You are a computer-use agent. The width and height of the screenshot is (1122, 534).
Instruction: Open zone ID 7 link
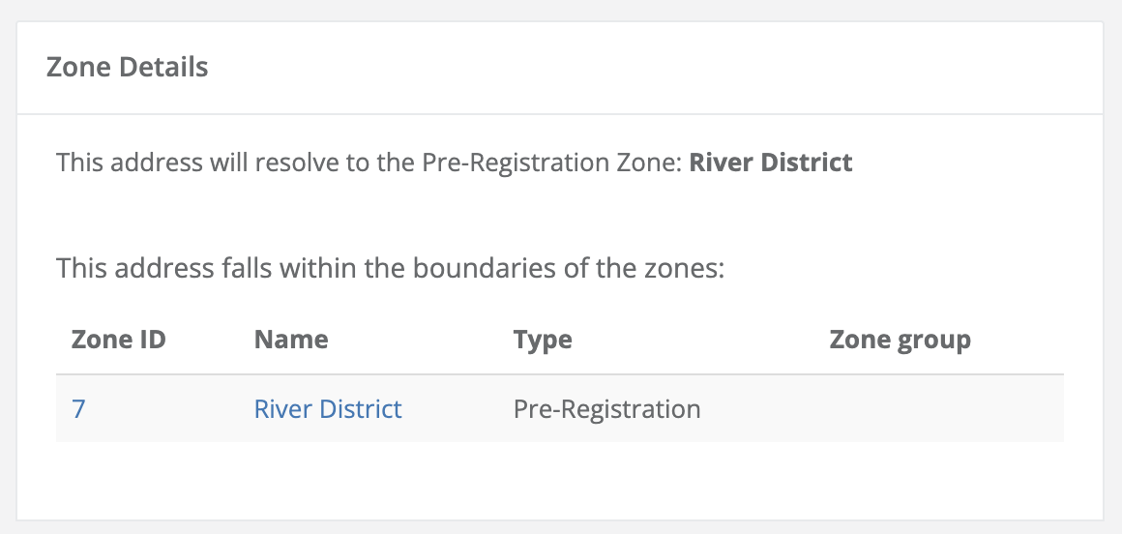click(78, 409)
